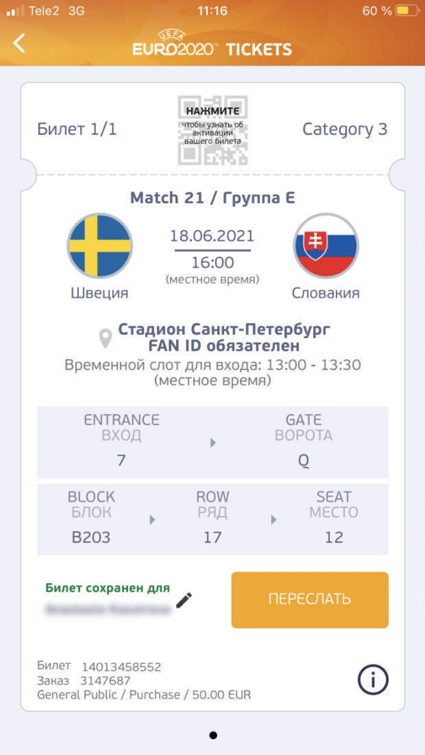Tap the match date 18.06.2021

click(x=212, y=236)
